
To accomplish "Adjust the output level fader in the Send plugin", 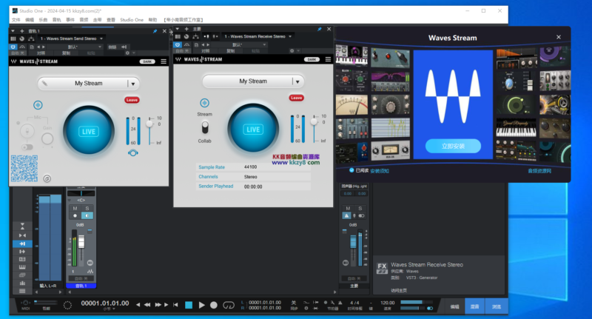I will click(150, 124).
